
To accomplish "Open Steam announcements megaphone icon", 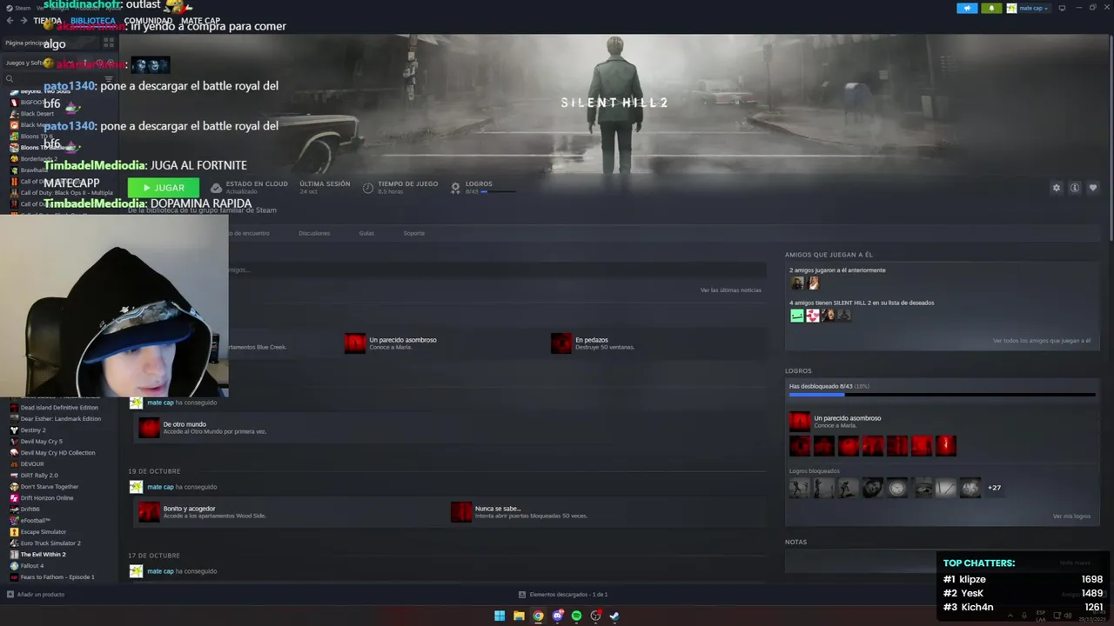I will click(x=967, y=8).
